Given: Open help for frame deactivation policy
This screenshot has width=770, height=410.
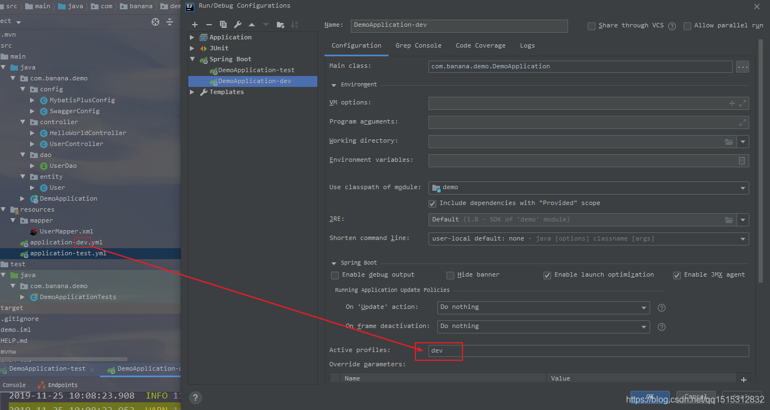Looking at the screenshot, I should point(661,327).
